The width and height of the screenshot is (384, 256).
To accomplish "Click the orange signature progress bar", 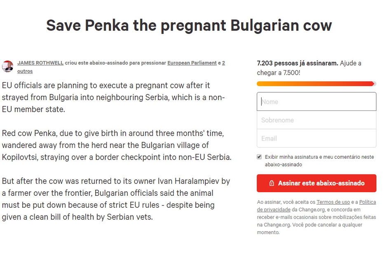I will (x=316, y=84).
